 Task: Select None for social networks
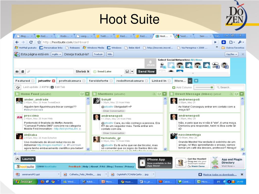pyautogui.click(x=199, y=60)
